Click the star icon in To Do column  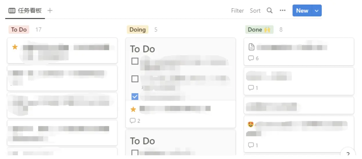tap(15, 47)
